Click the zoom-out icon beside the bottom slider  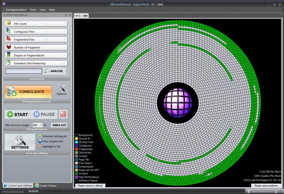pyautogui.click(x=249, y=191)
